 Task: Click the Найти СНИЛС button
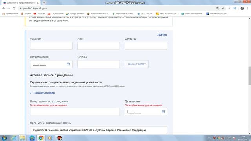[x=137, y=64]
